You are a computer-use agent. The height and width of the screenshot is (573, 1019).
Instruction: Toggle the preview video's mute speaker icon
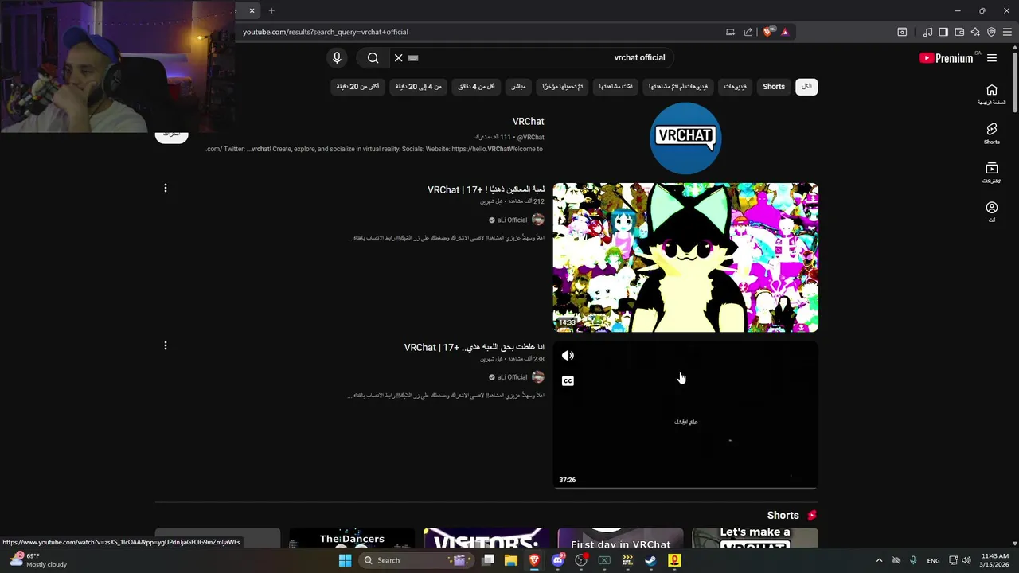568,356
